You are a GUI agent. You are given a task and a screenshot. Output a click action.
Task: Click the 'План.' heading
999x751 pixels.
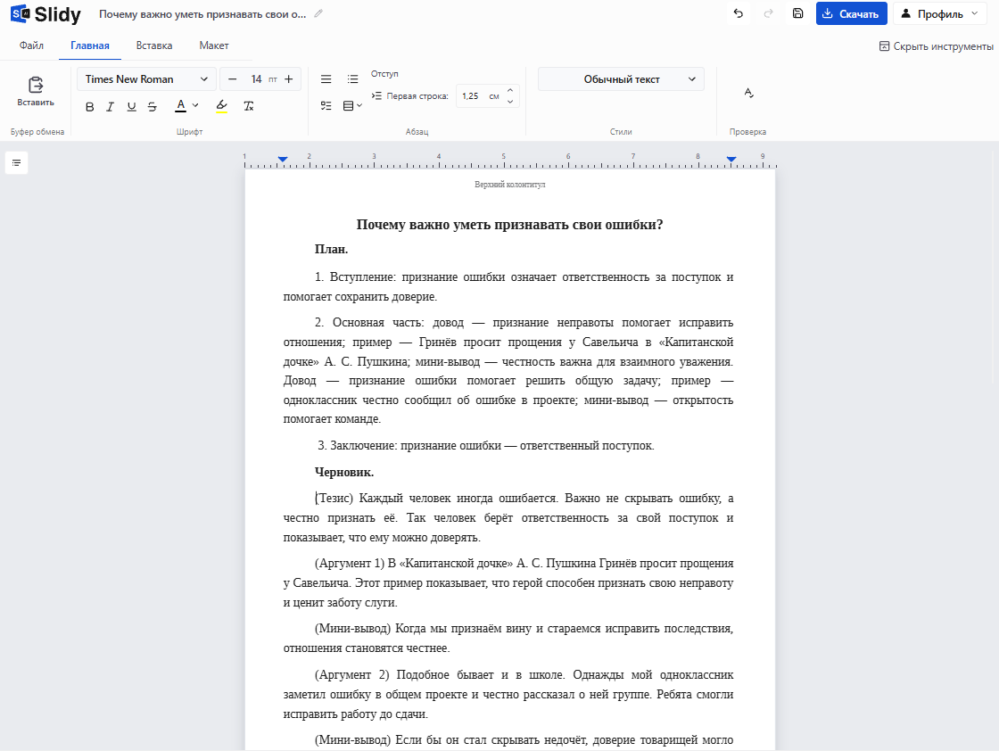(331, 249)
